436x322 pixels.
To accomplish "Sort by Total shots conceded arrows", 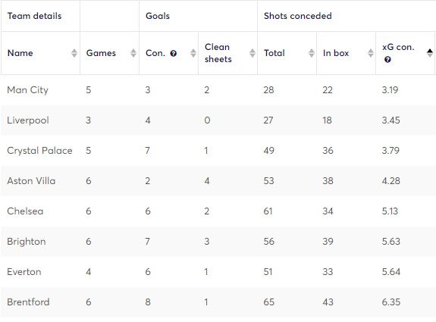I will point(312,53).
